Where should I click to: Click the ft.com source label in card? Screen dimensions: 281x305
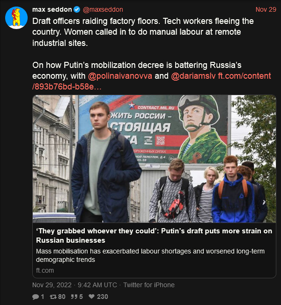(45, 270)
